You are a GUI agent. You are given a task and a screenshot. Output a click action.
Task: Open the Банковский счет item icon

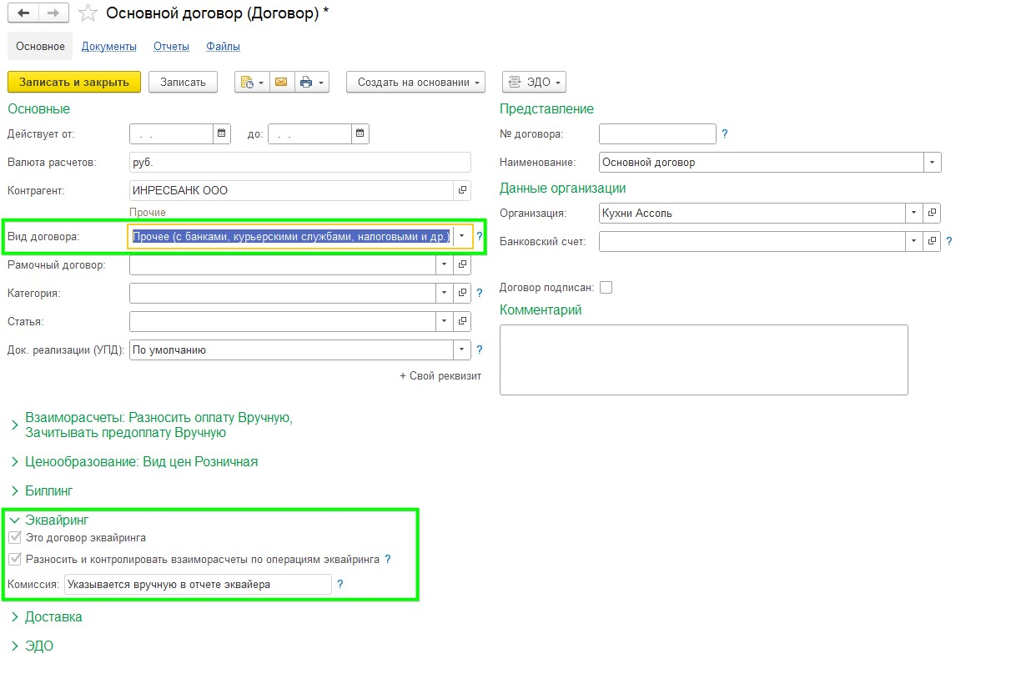point(933,242)
